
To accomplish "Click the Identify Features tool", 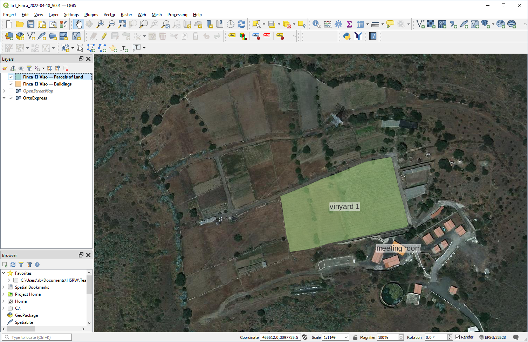I will point(316,24).
